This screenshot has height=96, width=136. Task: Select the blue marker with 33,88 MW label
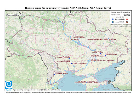[x=91, y=58]
